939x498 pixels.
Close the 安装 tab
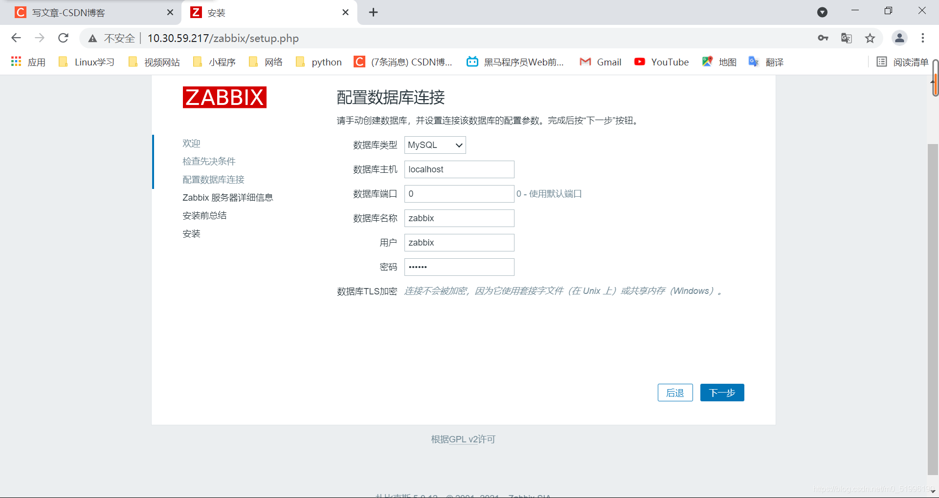click(345, 12)
